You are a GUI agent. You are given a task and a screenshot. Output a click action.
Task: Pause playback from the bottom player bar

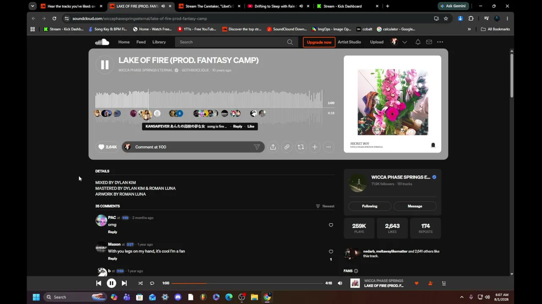(111, 283)
